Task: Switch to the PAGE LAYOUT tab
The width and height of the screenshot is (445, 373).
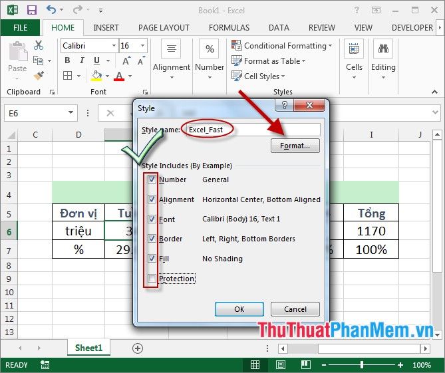Action: pos(164,28)
